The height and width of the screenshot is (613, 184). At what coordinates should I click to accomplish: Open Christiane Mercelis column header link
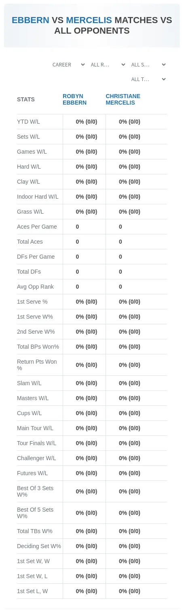coord(123,99)
